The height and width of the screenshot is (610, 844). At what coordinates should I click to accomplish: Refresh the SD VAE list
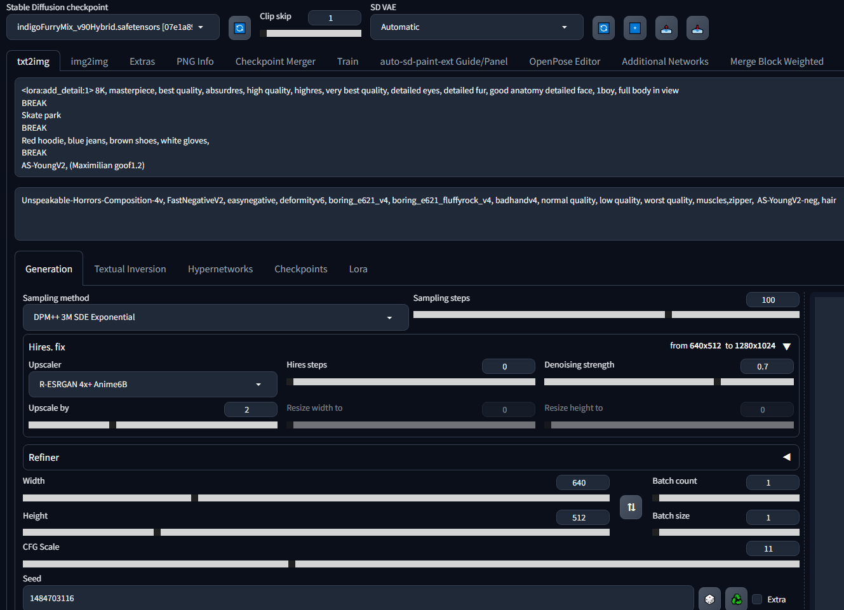pos(603,28)
